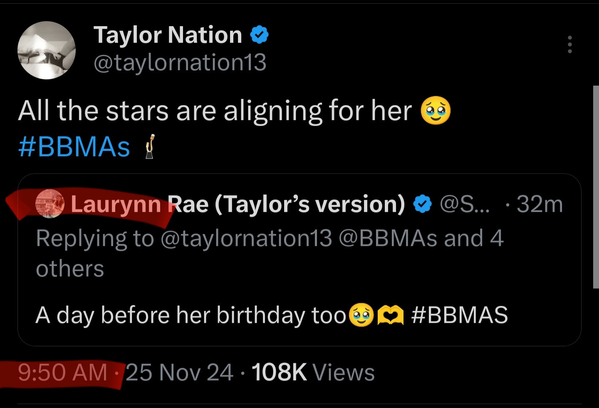Click the 25 Nov 24 date
This screenshot has width=599, height=408.
179,372
